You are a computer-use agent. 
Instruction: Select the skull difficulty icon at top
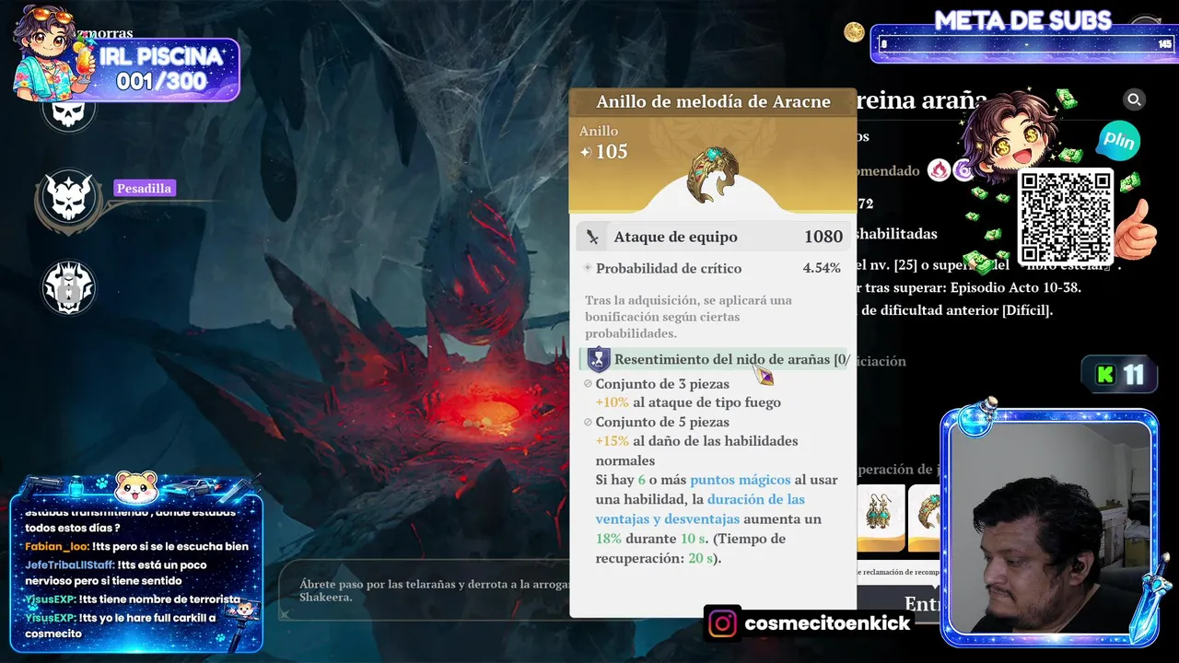69,111
